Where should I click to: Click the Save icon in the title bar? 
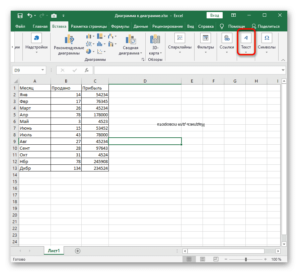coord(20,15)
